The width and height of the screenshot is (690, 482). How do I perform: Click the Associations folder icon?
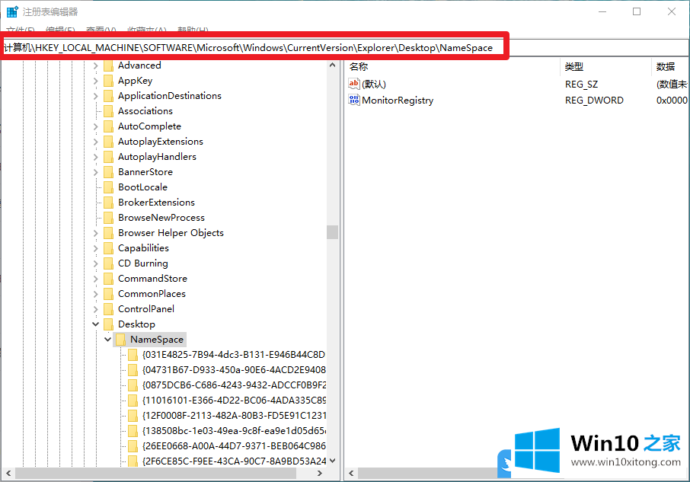point(108,111)
